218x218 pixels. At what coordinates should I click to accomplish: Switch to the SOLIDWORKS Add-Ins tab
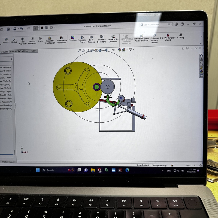(19, 51)
